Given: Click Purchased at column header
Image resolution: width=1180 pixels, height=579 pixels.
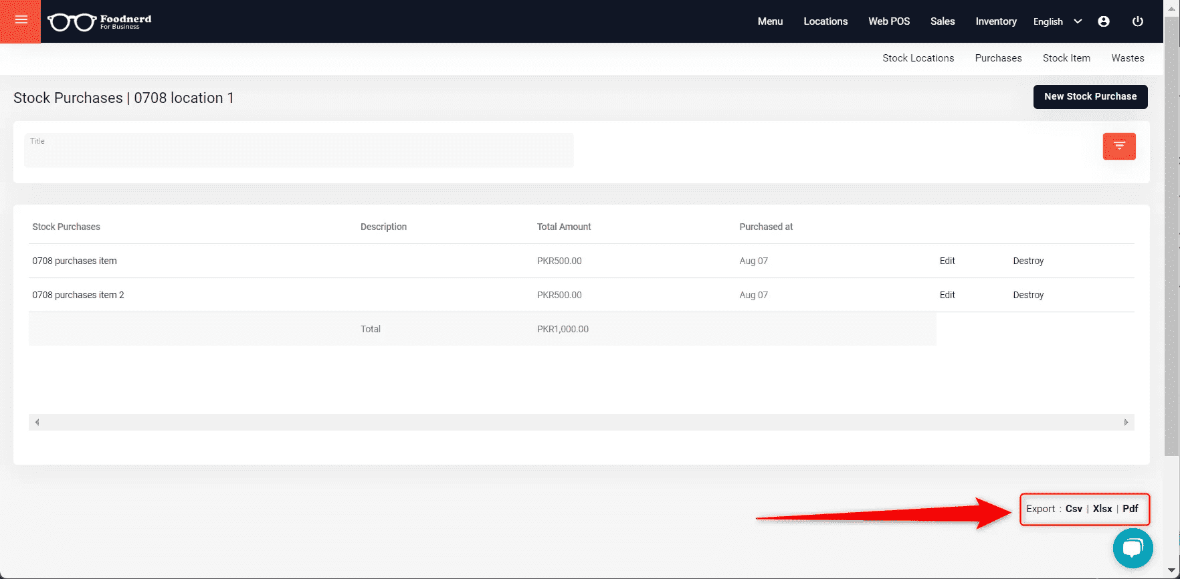Looking at the screenshot, I should click(x=766, y=227).
